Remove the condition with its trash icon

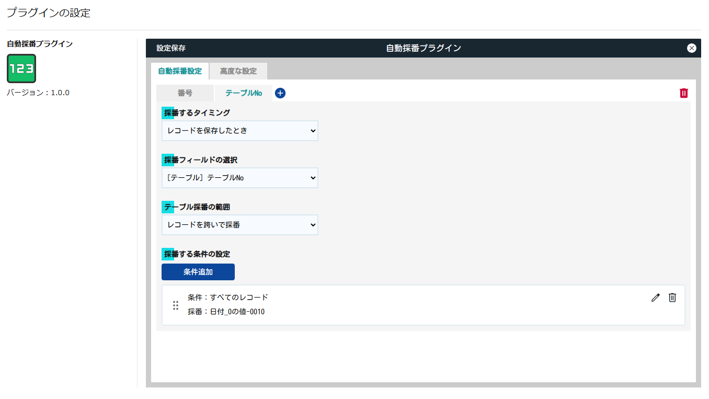[x=672, y=298]
